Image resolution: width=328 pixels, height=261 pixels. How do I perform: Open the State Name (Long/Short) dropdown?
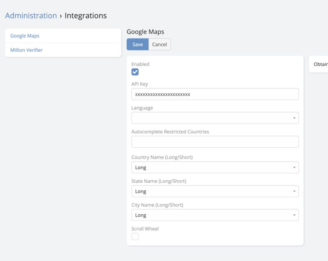click(215, 191)
